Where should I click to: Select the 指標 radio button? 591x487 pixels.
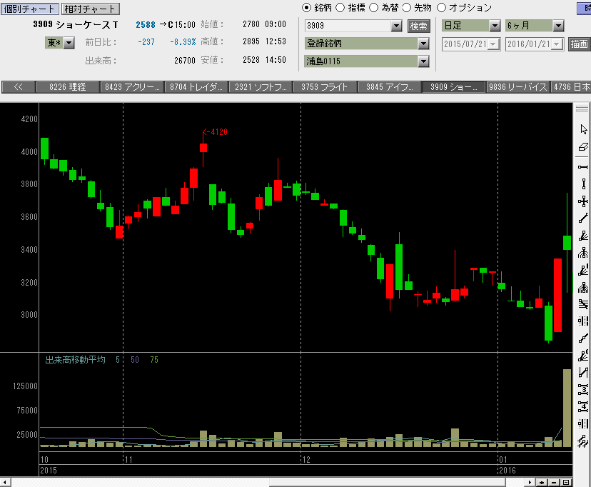point(340,8)
